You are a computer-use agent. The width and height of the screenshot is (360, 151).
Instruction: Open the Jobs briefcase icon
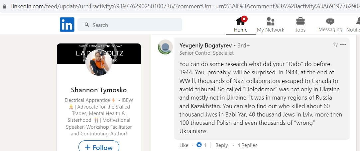pos(300,21)
